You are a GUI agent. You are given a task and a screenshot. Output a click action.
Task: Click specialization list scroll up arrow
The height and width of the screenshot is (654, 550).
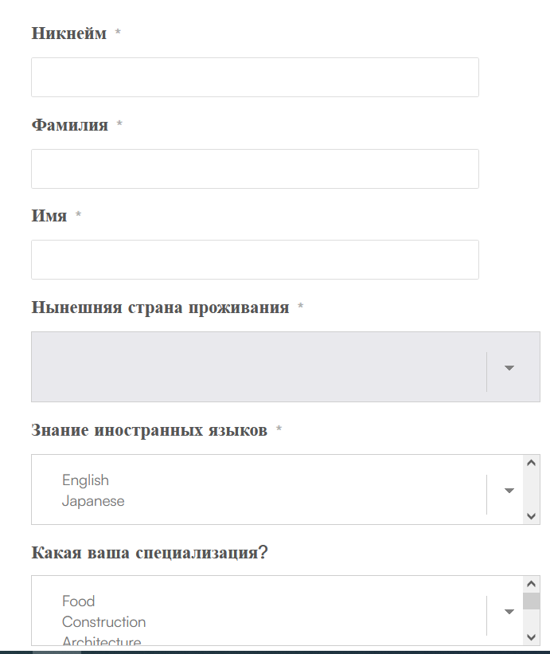coord(531,584)
